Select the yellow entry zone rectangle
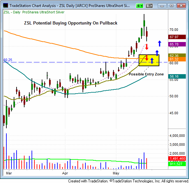 (x=149, y=60)
